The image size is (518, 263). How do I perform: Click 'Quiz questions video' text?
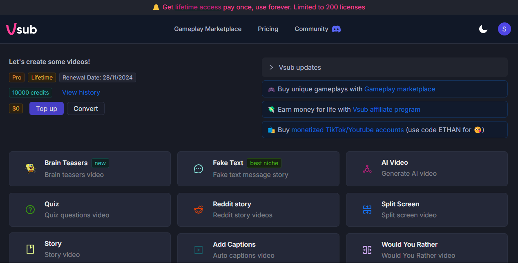point(77,215)
